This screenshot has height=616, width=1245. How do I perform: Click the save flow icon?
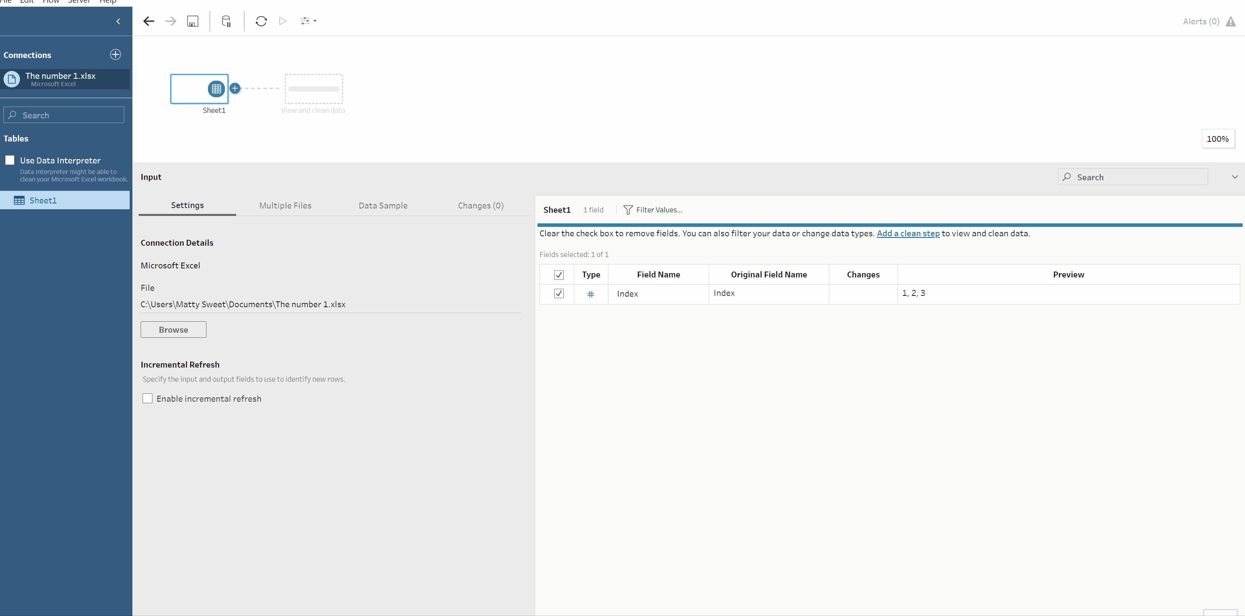pyautogui.click(x=192, y=21)
